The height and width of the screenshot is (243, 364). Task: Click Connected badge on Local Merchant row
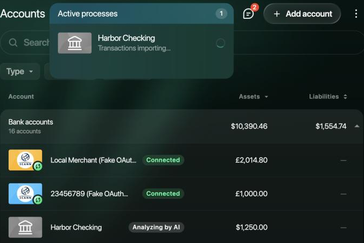[163, 160]
